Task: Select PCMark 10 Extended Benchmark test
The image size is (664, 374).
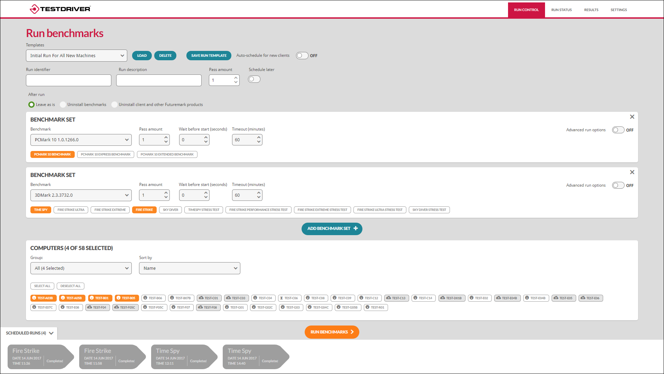Action: [x=167, y=154]
